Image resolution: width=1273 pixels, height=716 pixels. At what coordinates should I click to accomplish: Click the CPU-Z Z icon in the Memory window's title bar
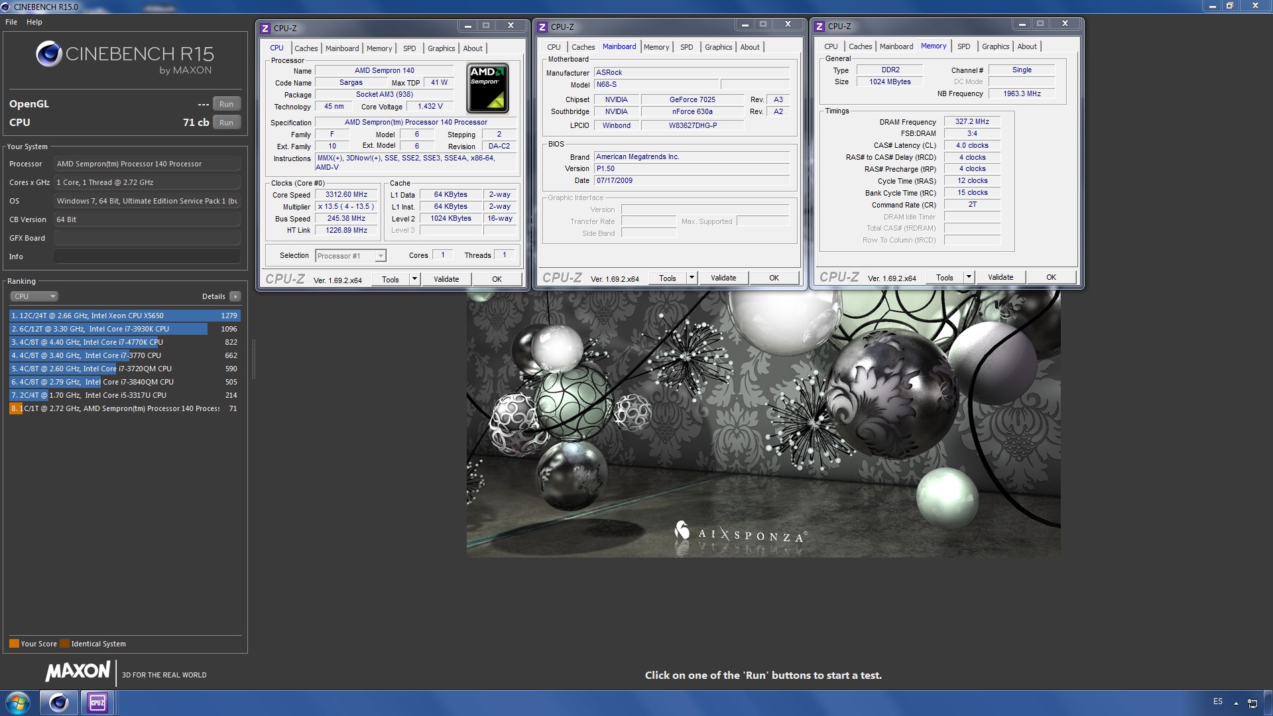point(819,26)
